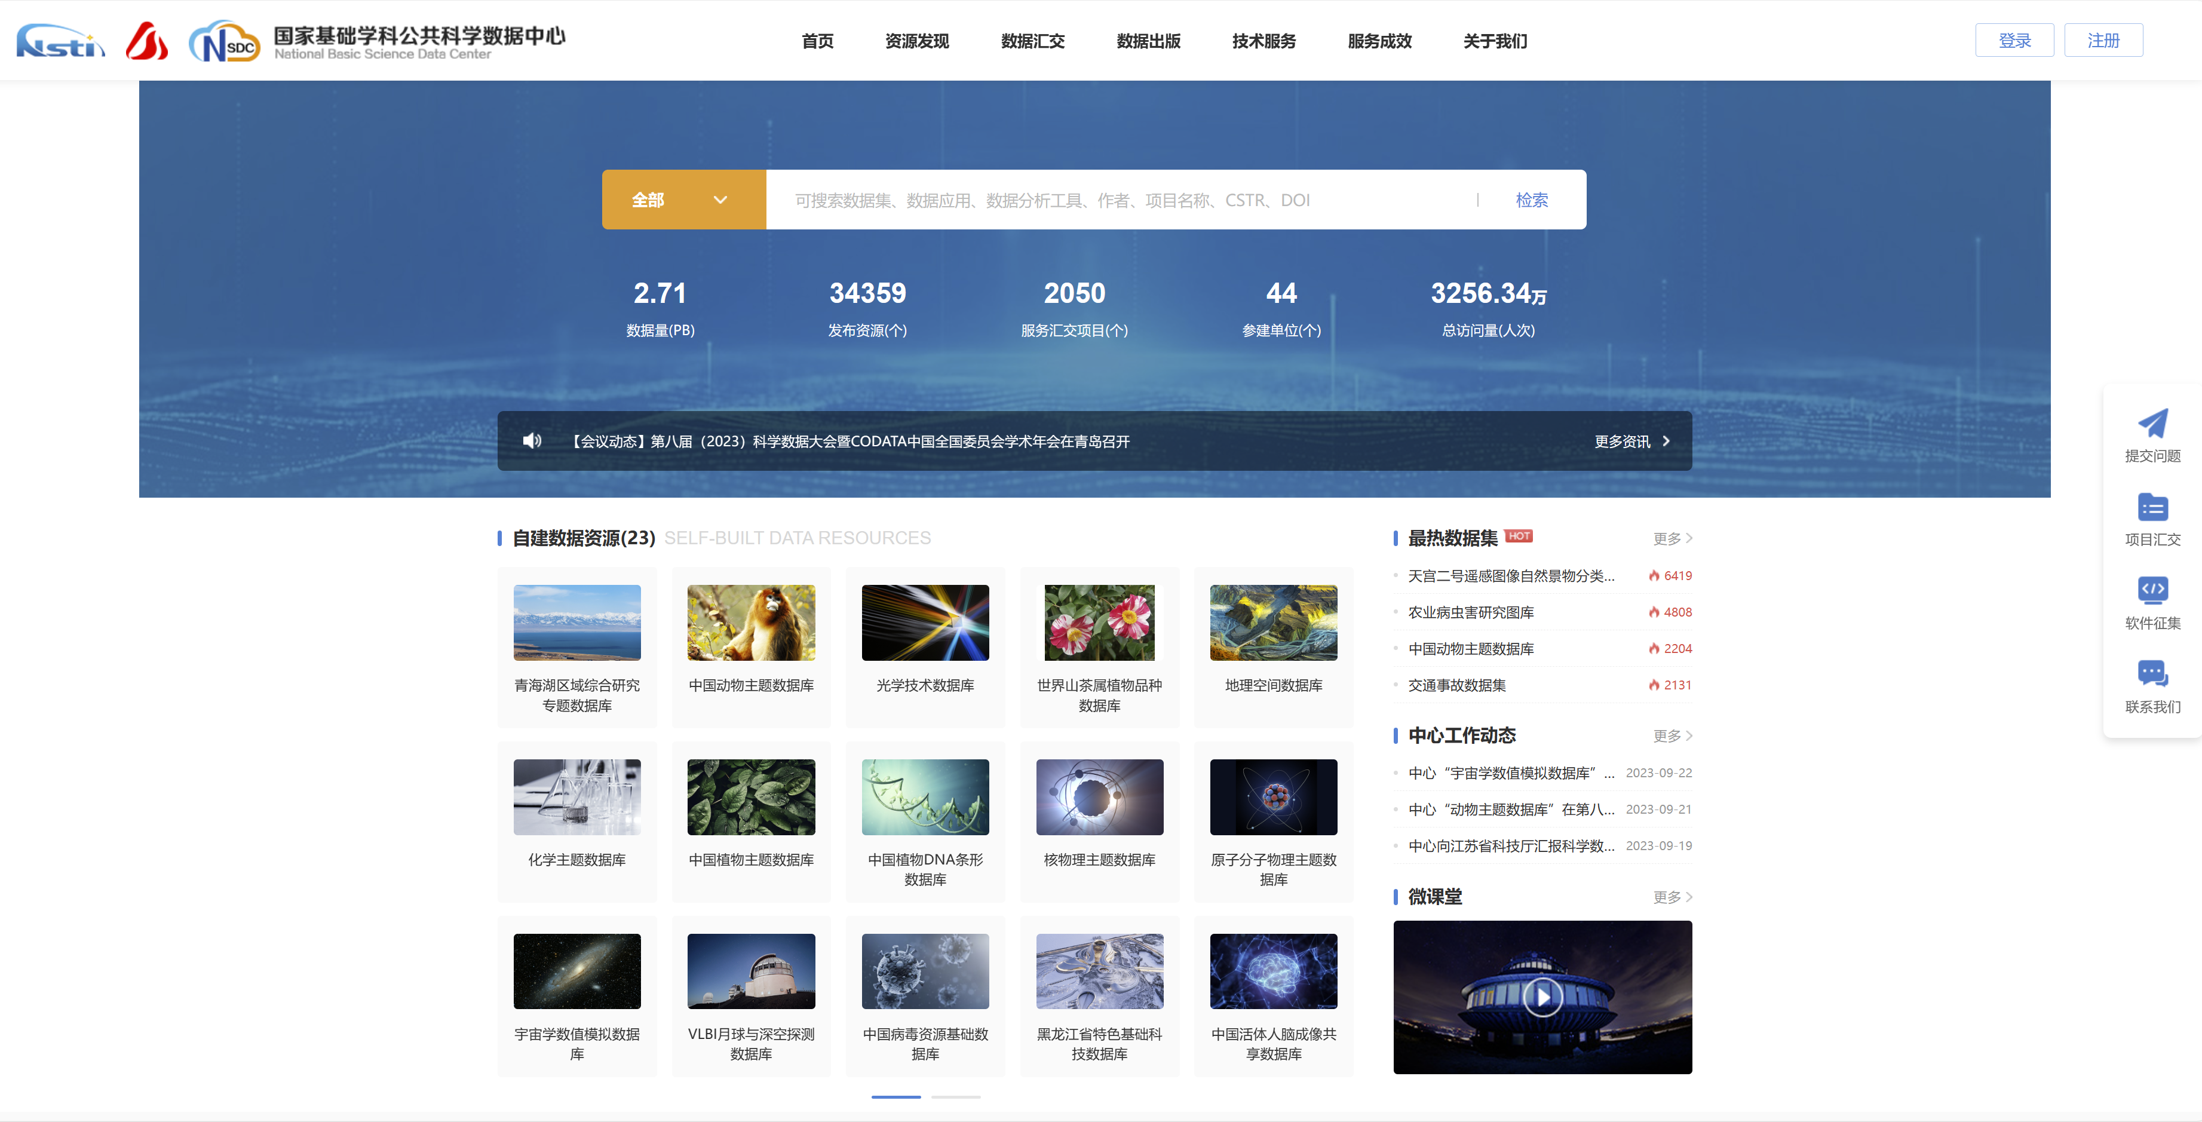The image size is (2202, 1122).
Task: Expand 更多 for 最热数据集
Action: pyautogui.click(x=1673, y=539)
